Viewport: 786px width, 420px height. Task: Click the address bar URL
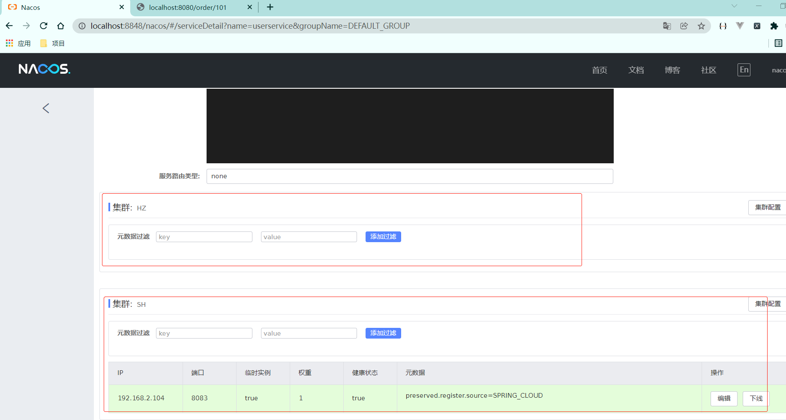coord(250,26)
